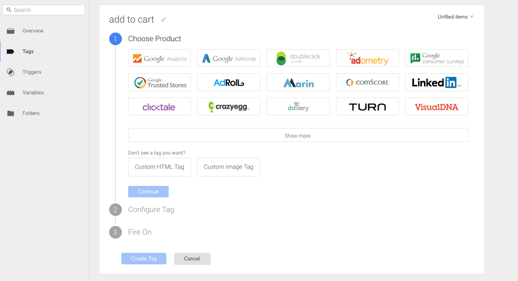
Task: Click the search magnifier icon
Action: pyautogui.click(x=9, y=10)
